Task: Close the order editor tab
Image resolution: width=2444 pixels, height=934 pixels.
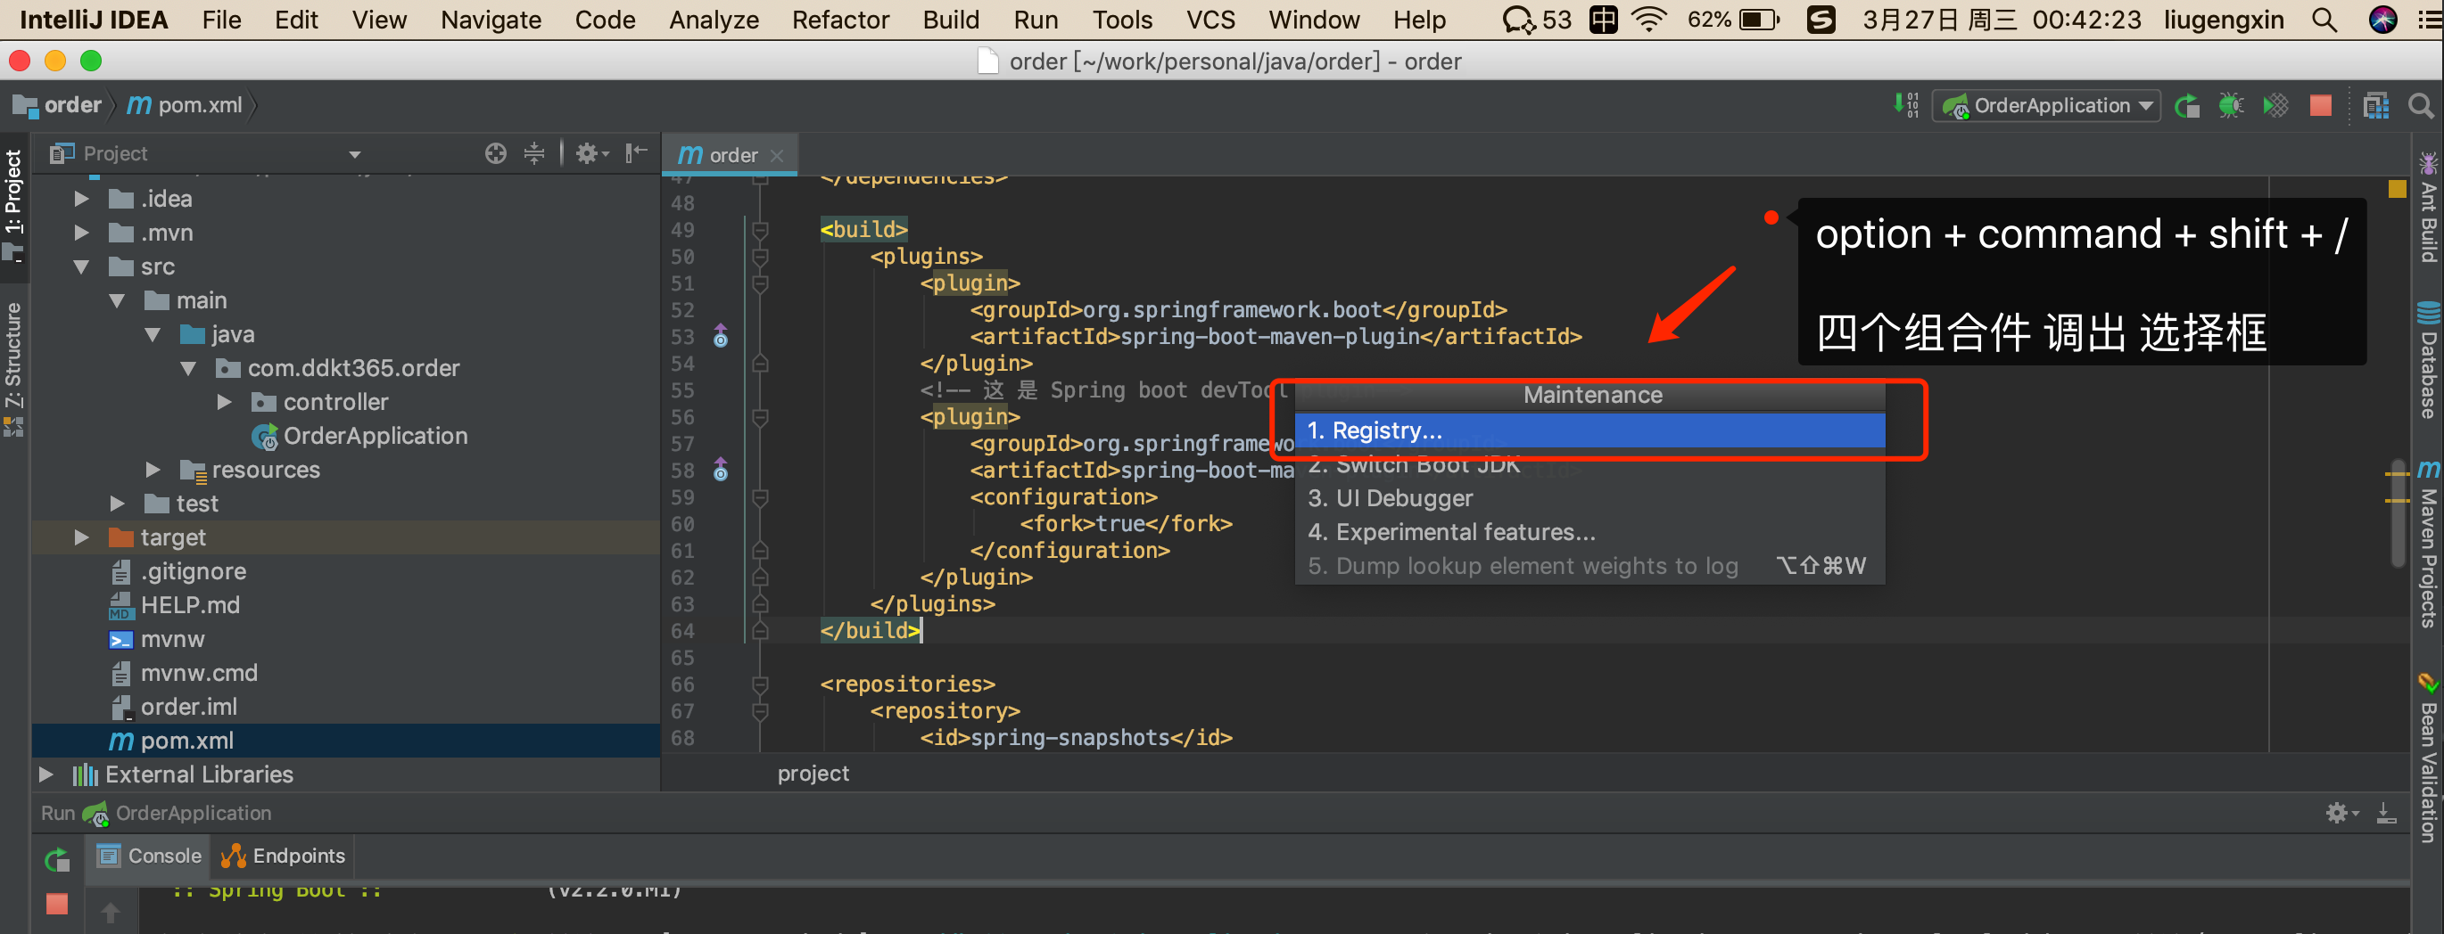Action: (777, 155)
